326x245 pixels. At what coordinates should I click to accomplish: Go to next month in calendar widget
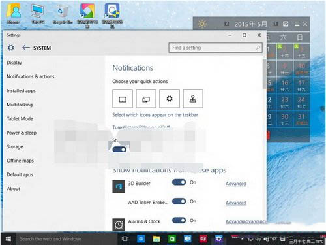point(276,24)
